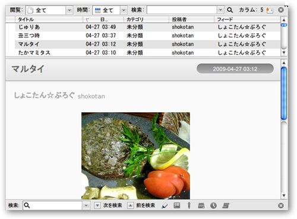The width and height of the screenshot is (297, 219).
Task: Select the 丑三つ時 article row
Action: (x=148, y=36)
